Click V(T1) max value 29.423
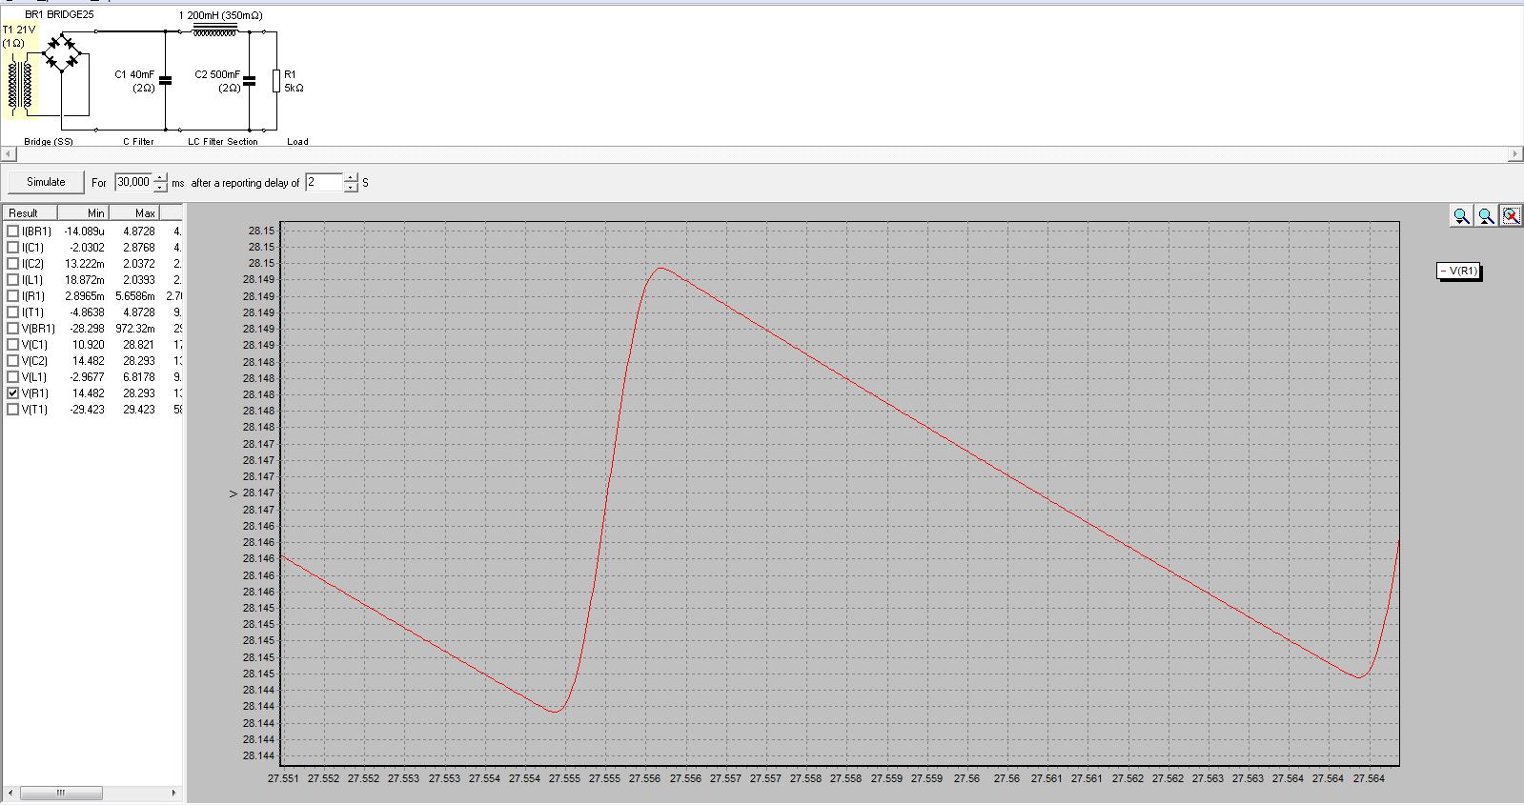1524x805 pixels. click(x=138, y=409)
